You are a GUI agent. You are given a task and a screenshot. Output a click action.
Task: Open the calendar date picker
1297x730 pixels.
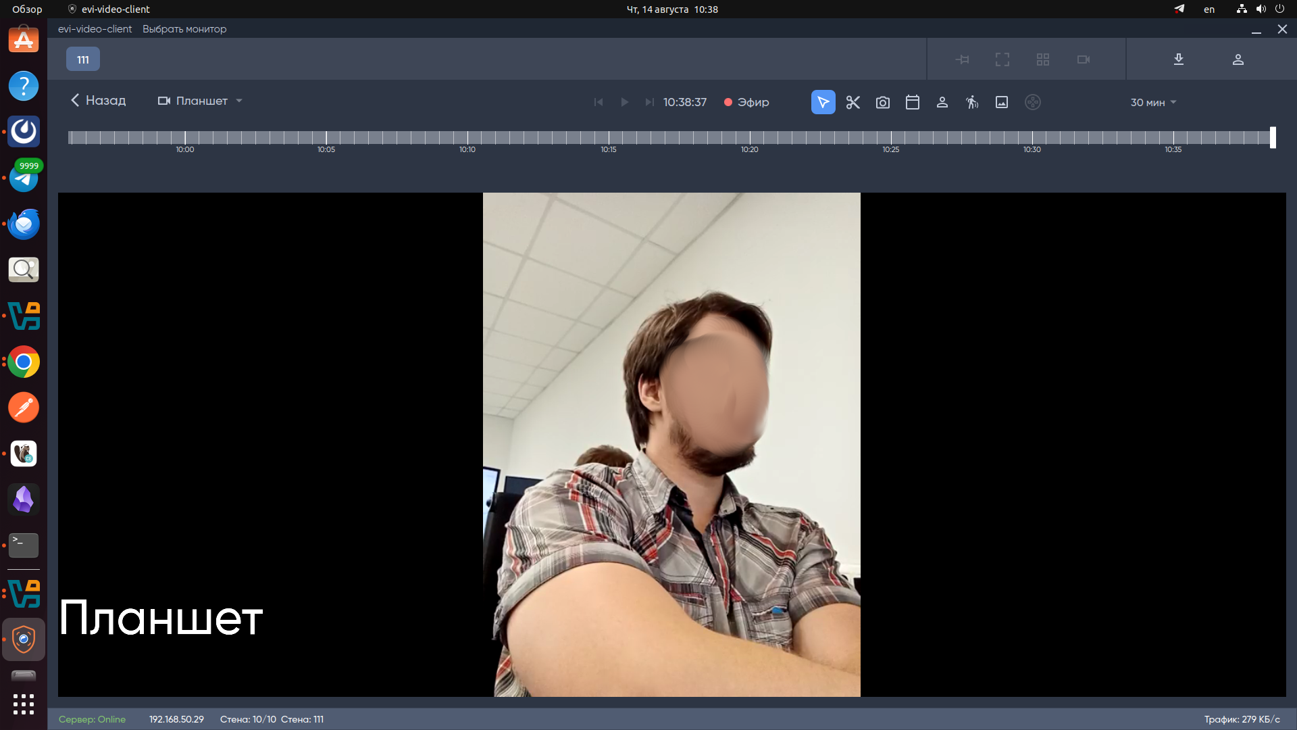(912, 102)
